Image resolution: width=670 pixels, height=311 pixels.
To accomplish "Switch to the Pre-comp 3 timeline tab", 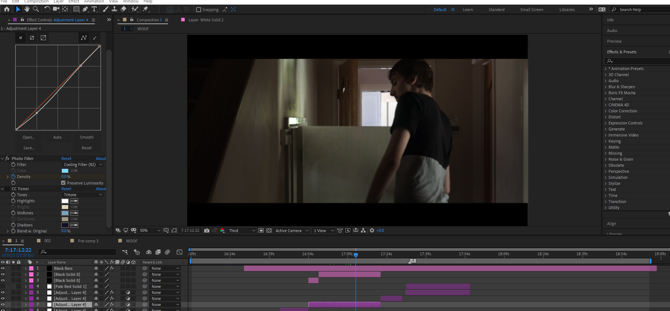I will point(88,241).
